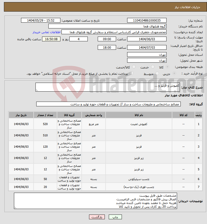Click quantity 520 cell
Image resolution: width=207 pixels, height=224 pixels.
coord(45,124)
